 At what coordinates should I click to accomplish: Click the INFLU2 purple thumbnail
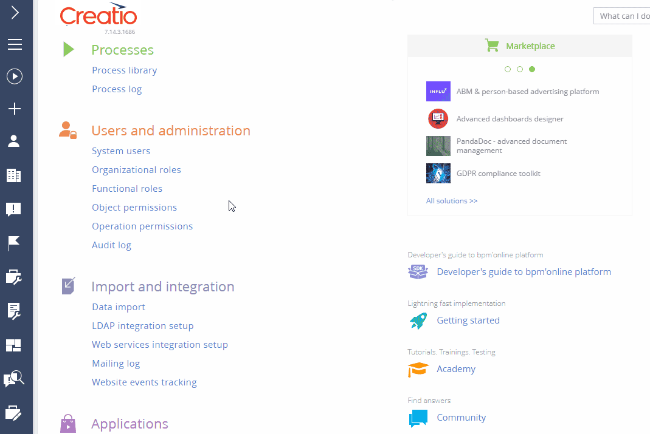[x=438, y=92]
